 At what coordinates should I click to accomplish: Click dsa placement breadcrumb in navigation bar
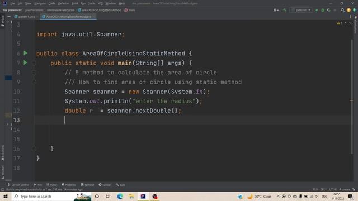(x=12, y=10)
